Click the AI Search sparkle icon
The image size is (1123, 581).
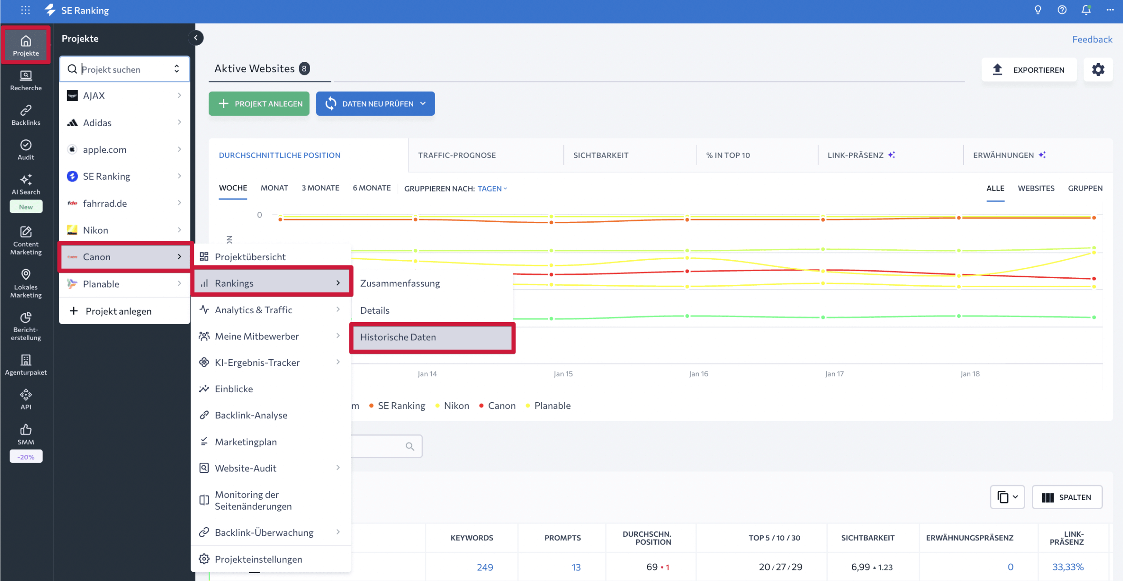click(26, 180)
